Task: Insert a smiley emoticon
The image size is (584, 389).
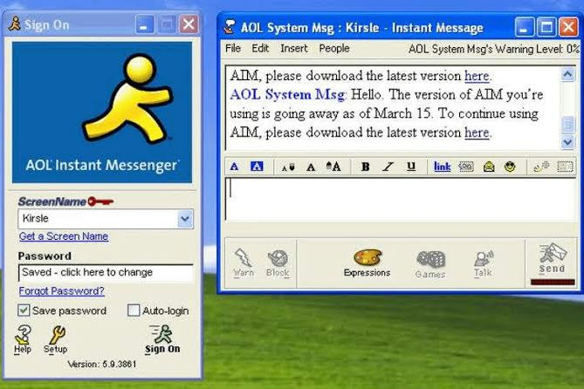Action: 510,167
